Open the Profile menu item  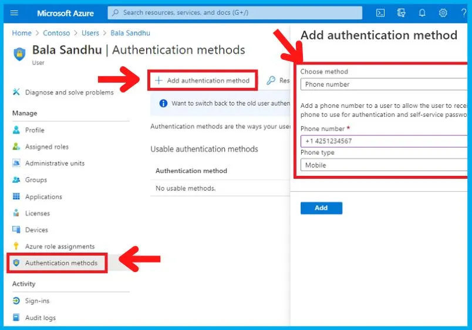coord(35,130)
